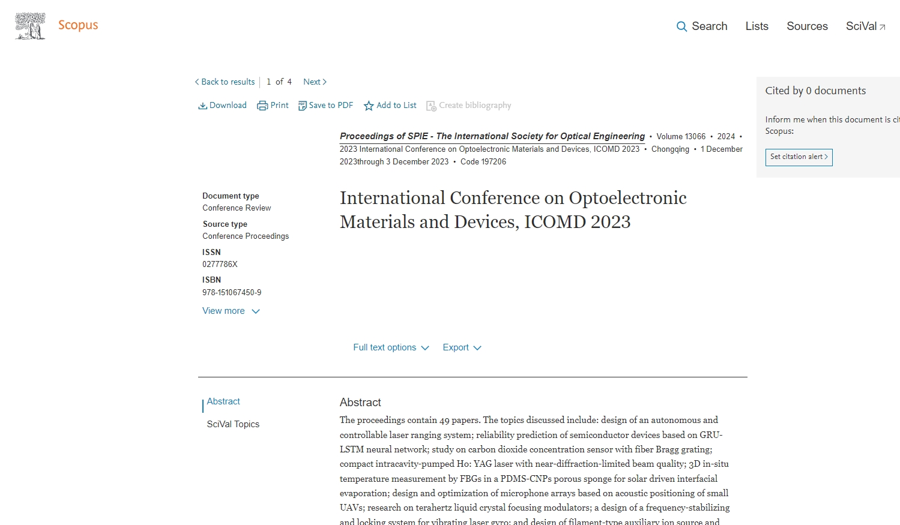Image resolution: width=900 pixels, height=525 pixels.
Task: Click the 'Code 197206' text
Action: (x=483, y=161)
